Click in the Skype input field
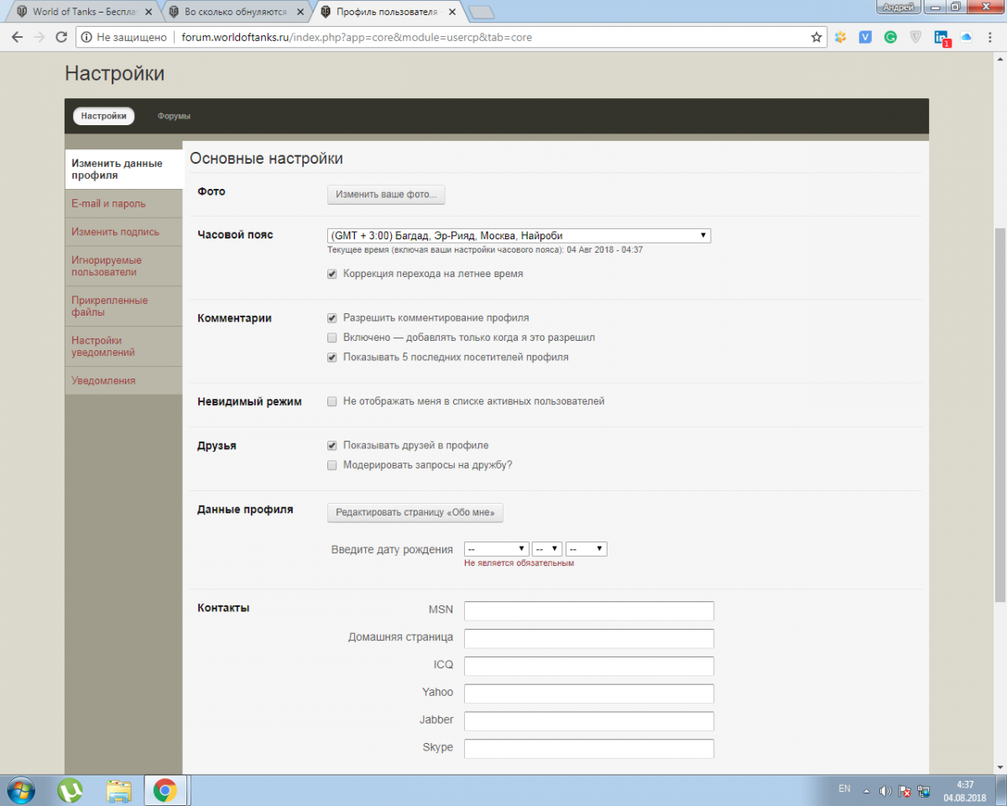Screen dimensions: 1007x806 coord(589,749)
